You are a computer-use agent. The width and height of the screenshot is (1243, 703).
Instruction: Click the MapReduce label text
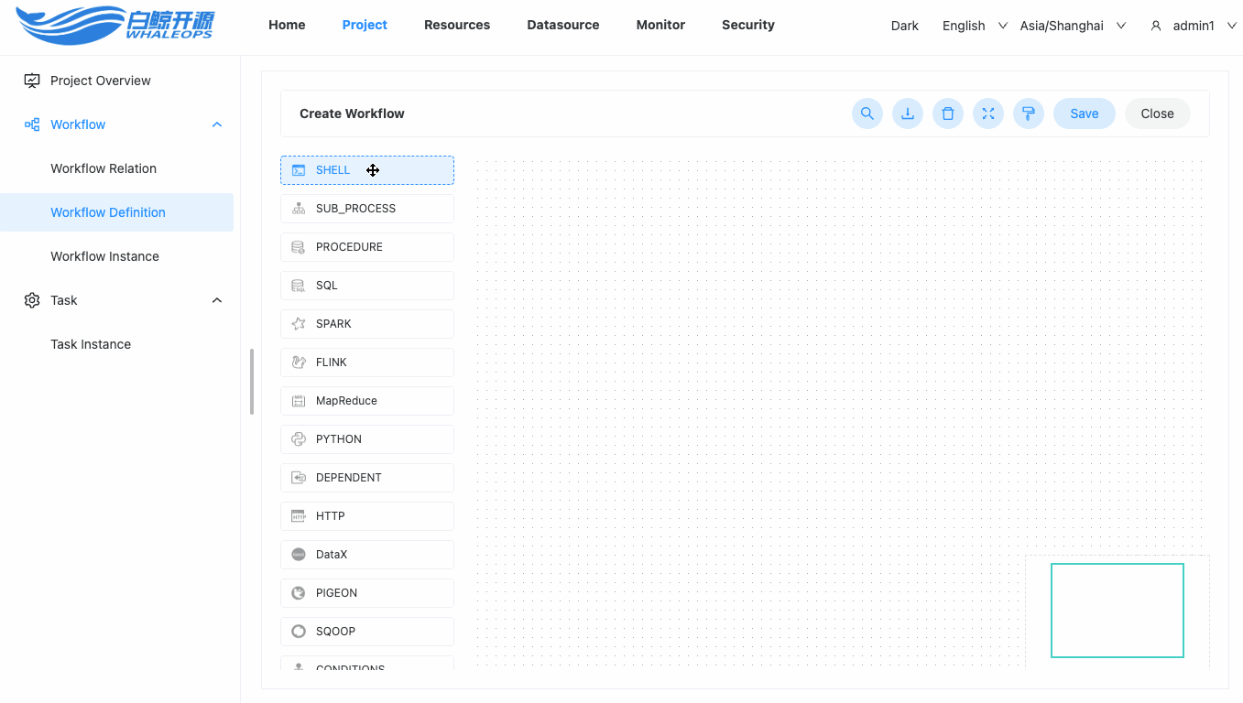(346, 401)
